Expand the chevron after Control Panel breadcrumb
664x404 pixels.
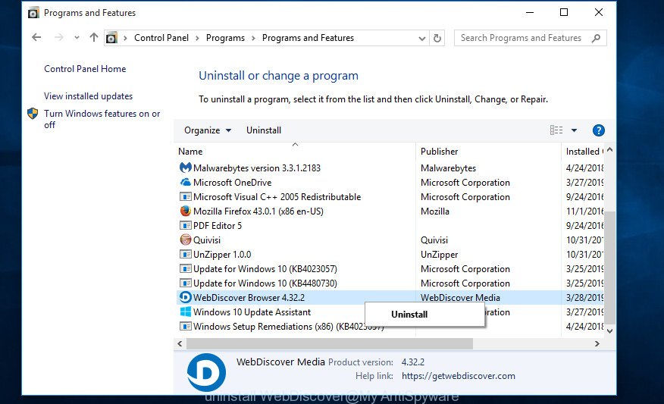197,38
